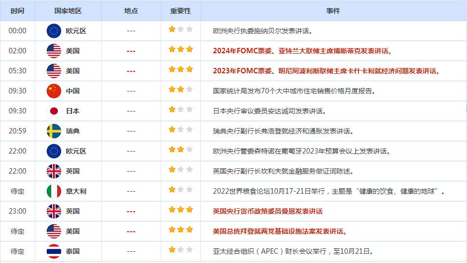This screenshot has width=467, height=263.
Task: Click the 国家统计局70个大中城市 housing report text
Action: click(x=294, y=91)
